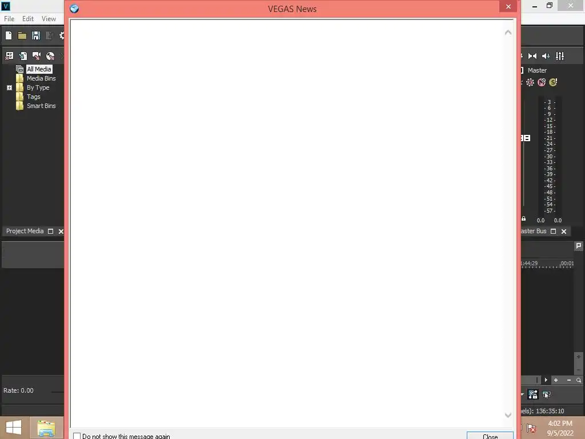The width and height of the screenshot is (585, 439).
Task: Select the By Type folder
Action: pyautogui.click(x=38, y=87)
